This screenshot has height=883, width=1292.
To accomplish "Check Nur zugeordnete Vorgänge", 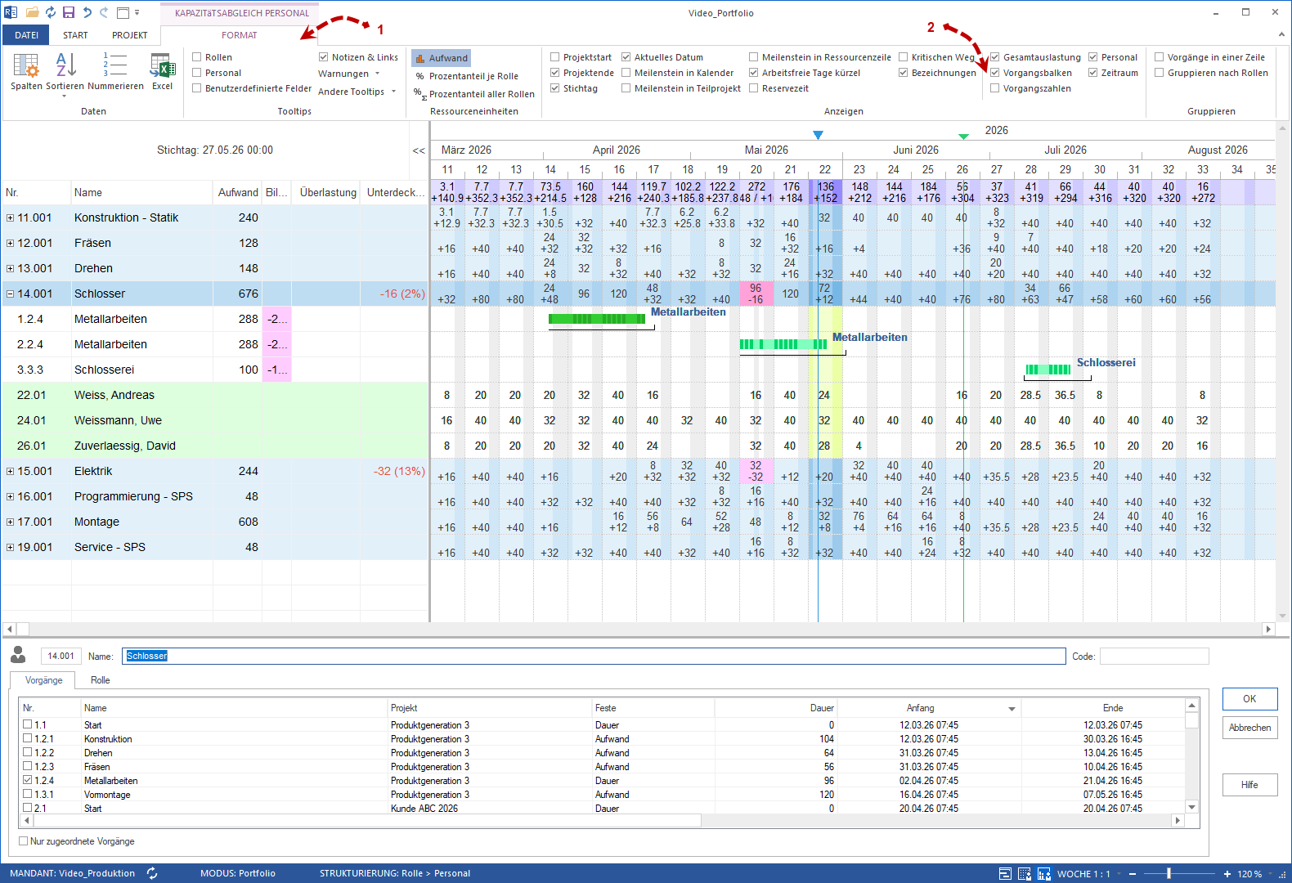I will coord(24,841).
